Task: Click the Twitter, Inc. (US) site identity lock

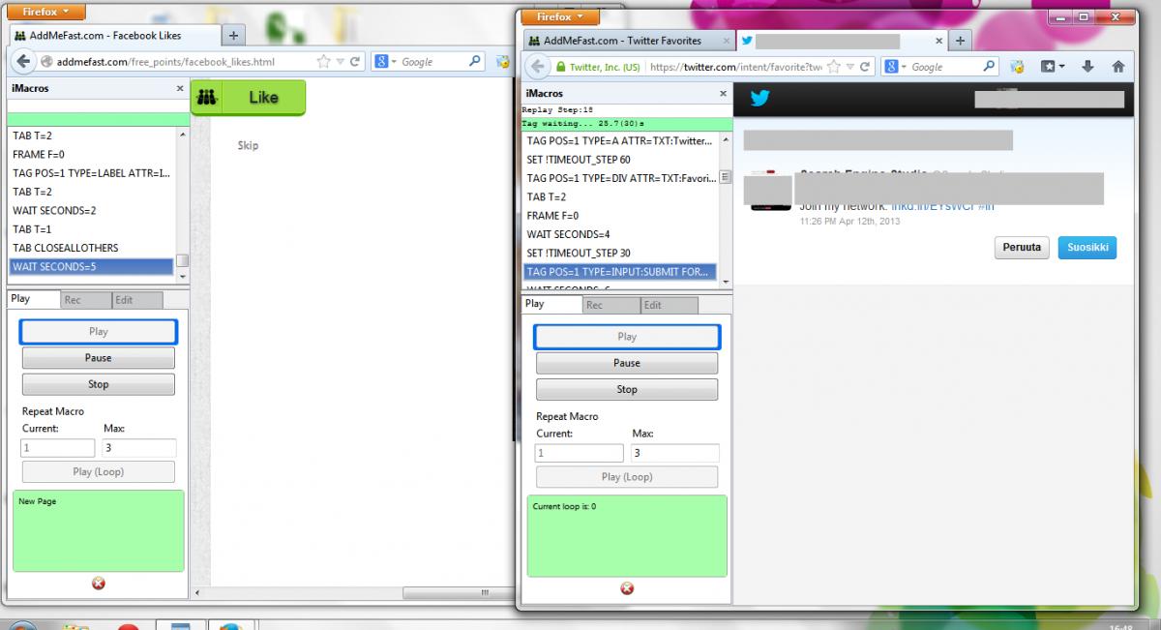Action: 597,67
